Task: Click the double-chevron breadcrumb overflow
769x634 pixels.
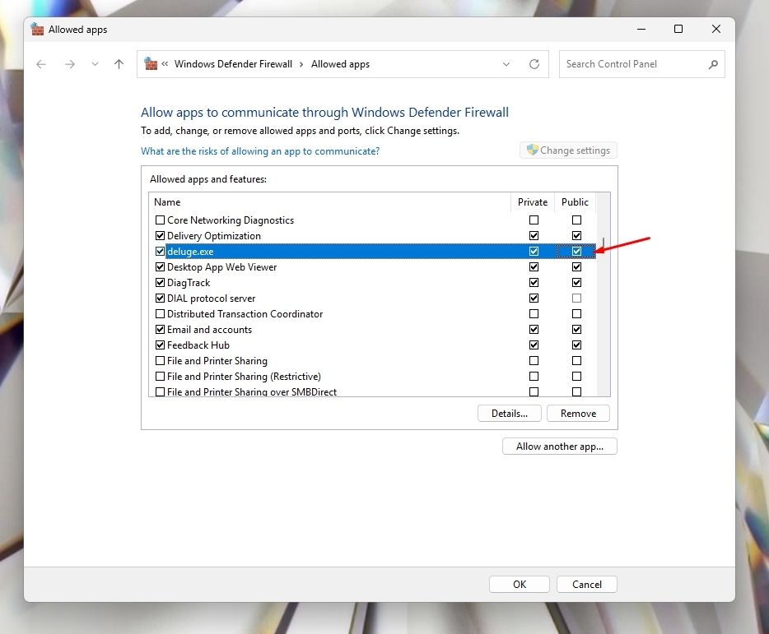Action: [x=165, y=64]
